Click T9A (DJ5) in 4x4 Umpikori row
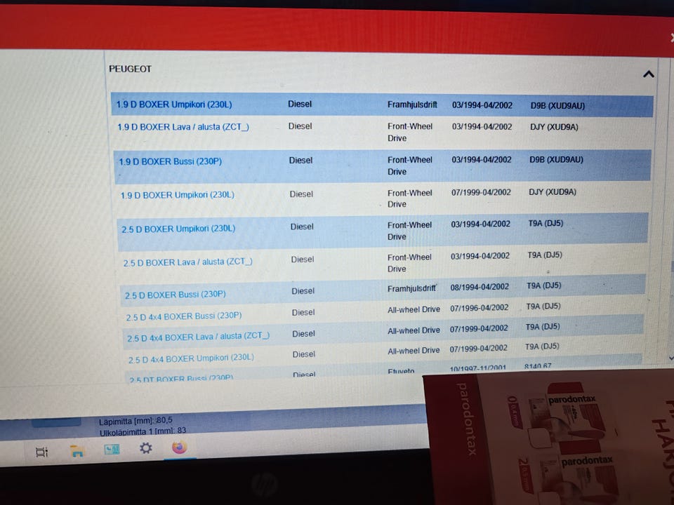This screenshot has width=674, height=505. 541,346
